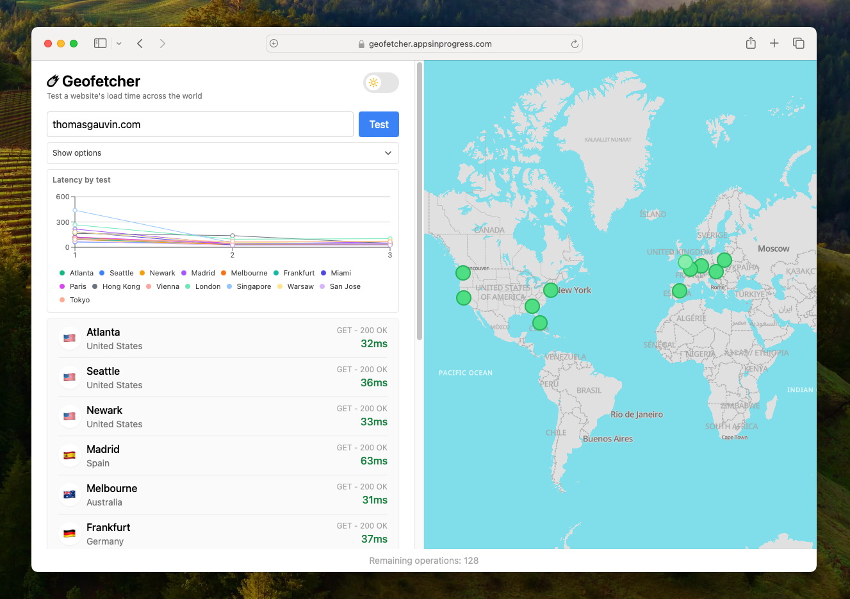The height and width of the screenshot is (599, 850).
Task: Toggle the Atlanta series in the chart legend
Action: (x=77, y=273)
